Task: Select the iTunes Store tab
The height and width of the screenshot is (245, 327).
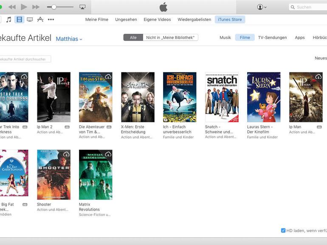Action: point(230,19)
